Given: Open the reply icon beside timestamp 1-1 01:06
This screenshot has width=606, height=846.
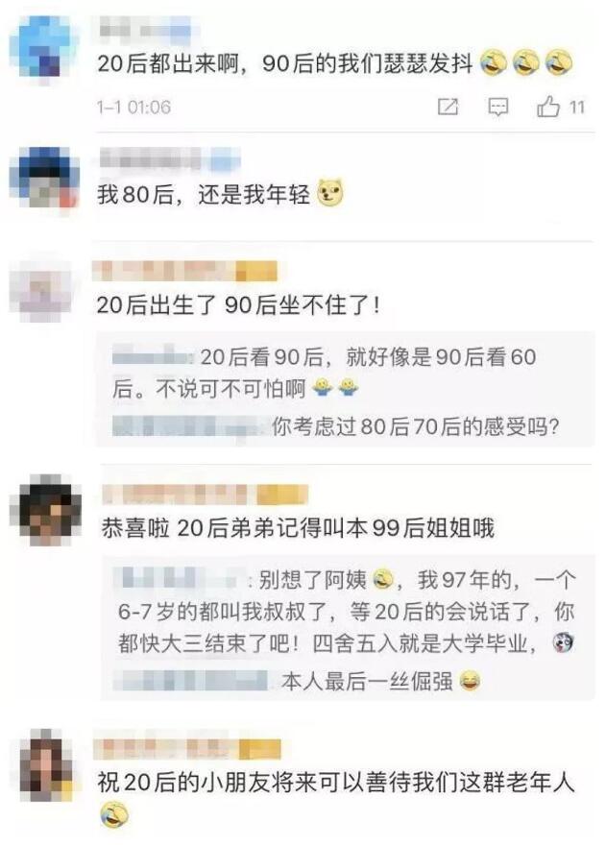Looking at the screenshot, I should [497, 107].
